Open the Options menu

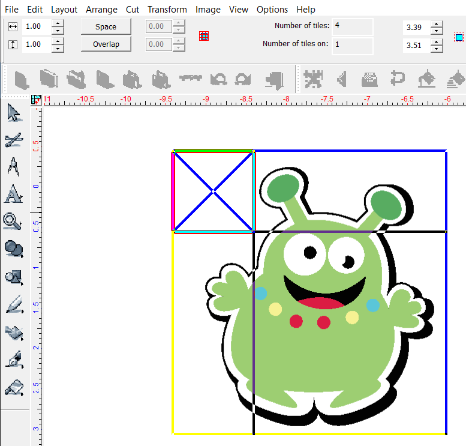pyautogui.click(x=272, y=10)
